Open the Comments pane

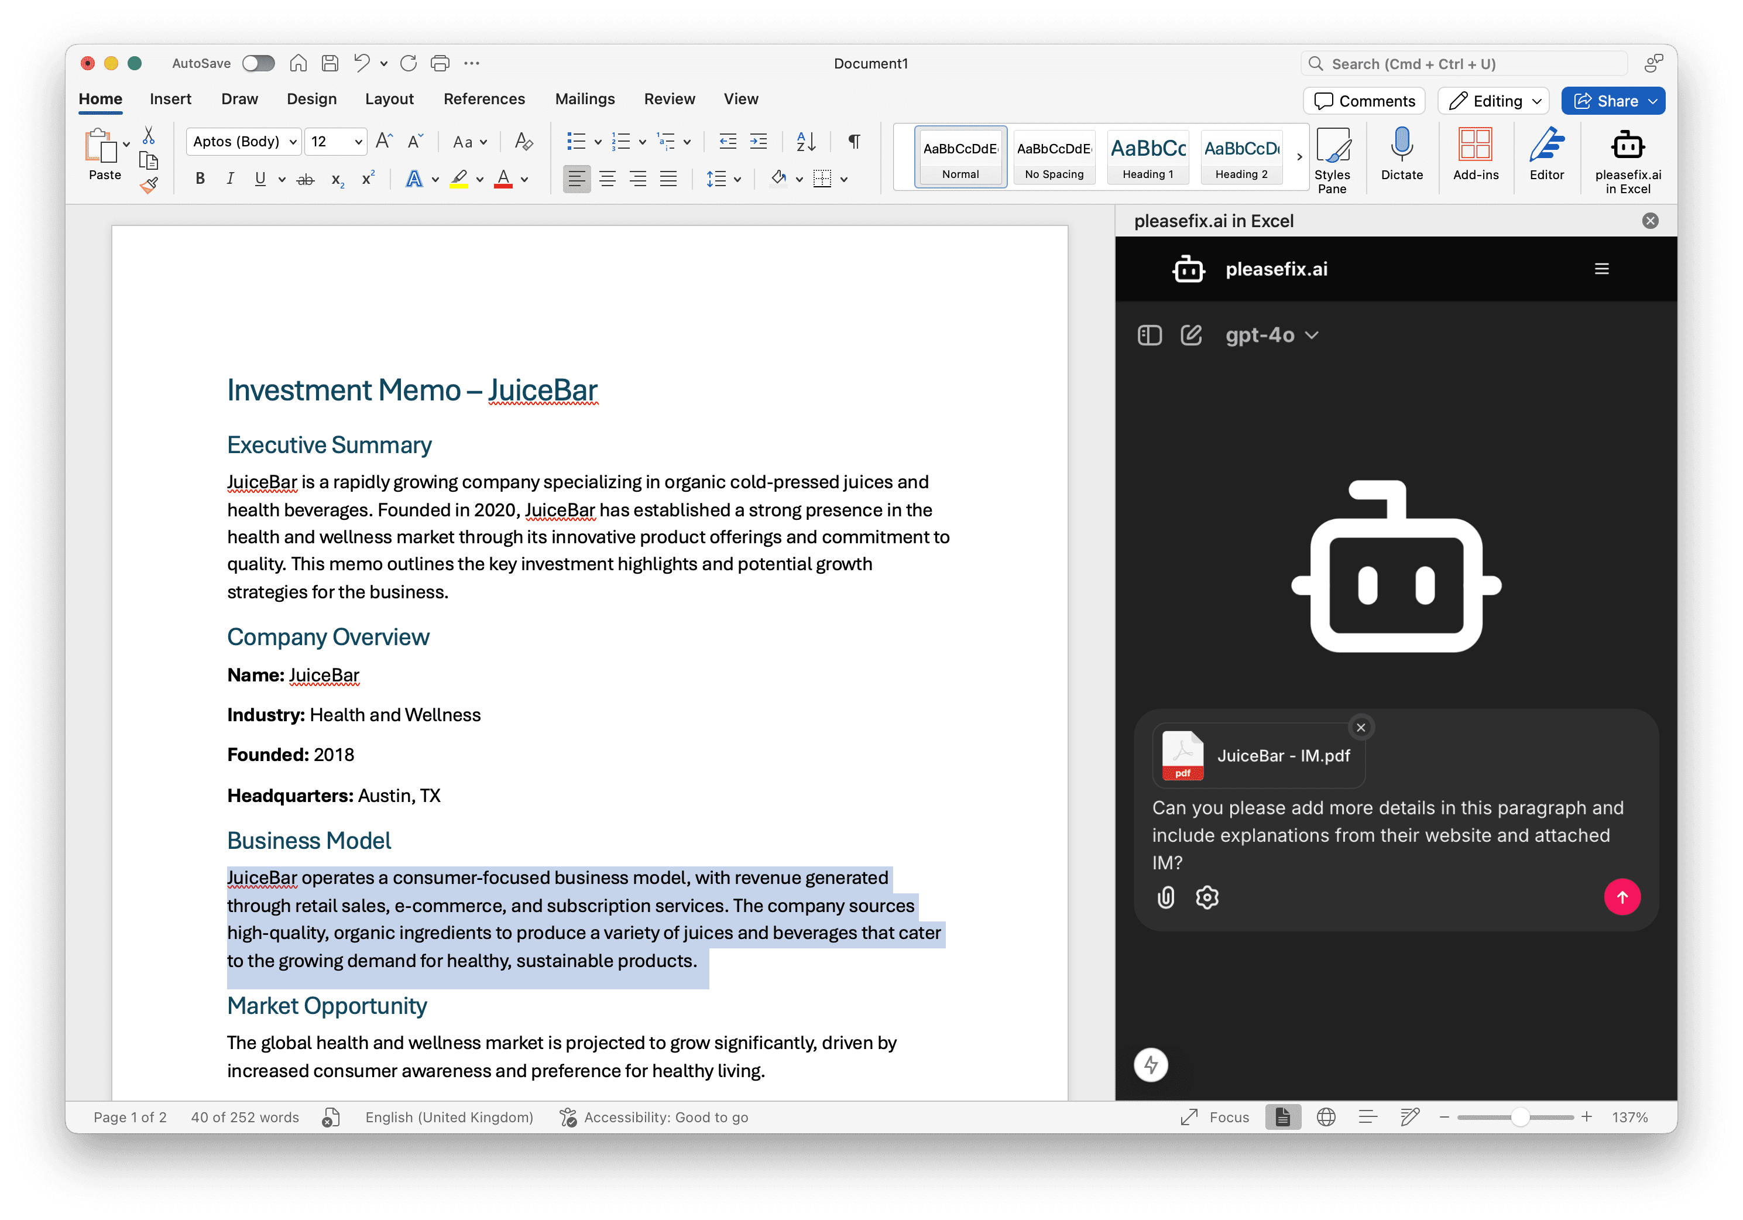(x=1363, y=101)
